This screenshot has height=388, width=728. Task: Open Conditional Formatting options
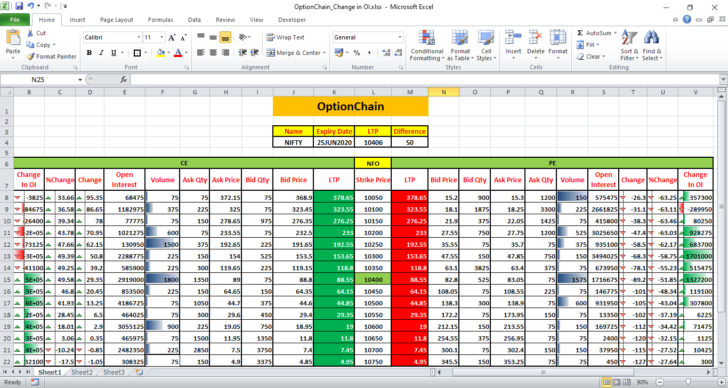[426, 46]
